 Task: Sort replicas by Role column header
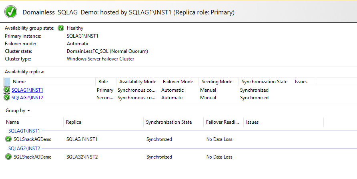pos(103,82)
